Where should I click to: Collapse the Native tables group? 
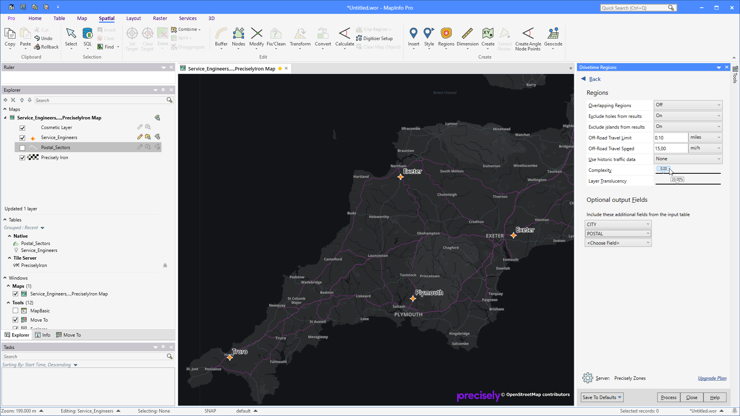pyautogui.click(x=10, y=236)
